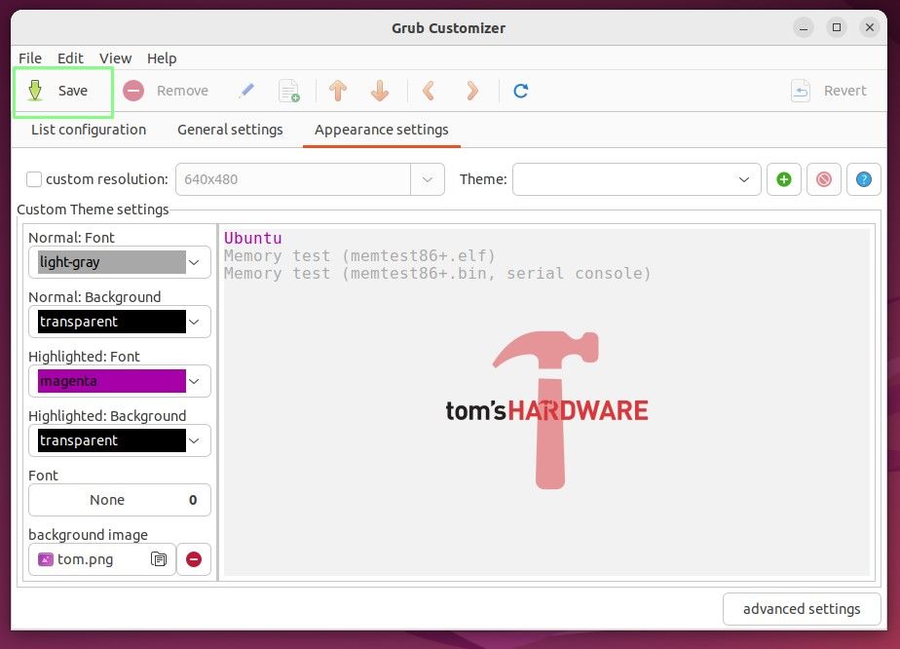Add a new theme with the plus icon

click(x=784, y=178)
